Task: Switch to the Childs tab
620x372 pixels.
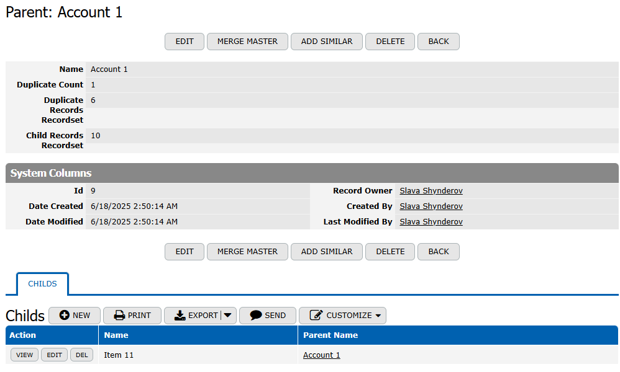Action: 42,284
